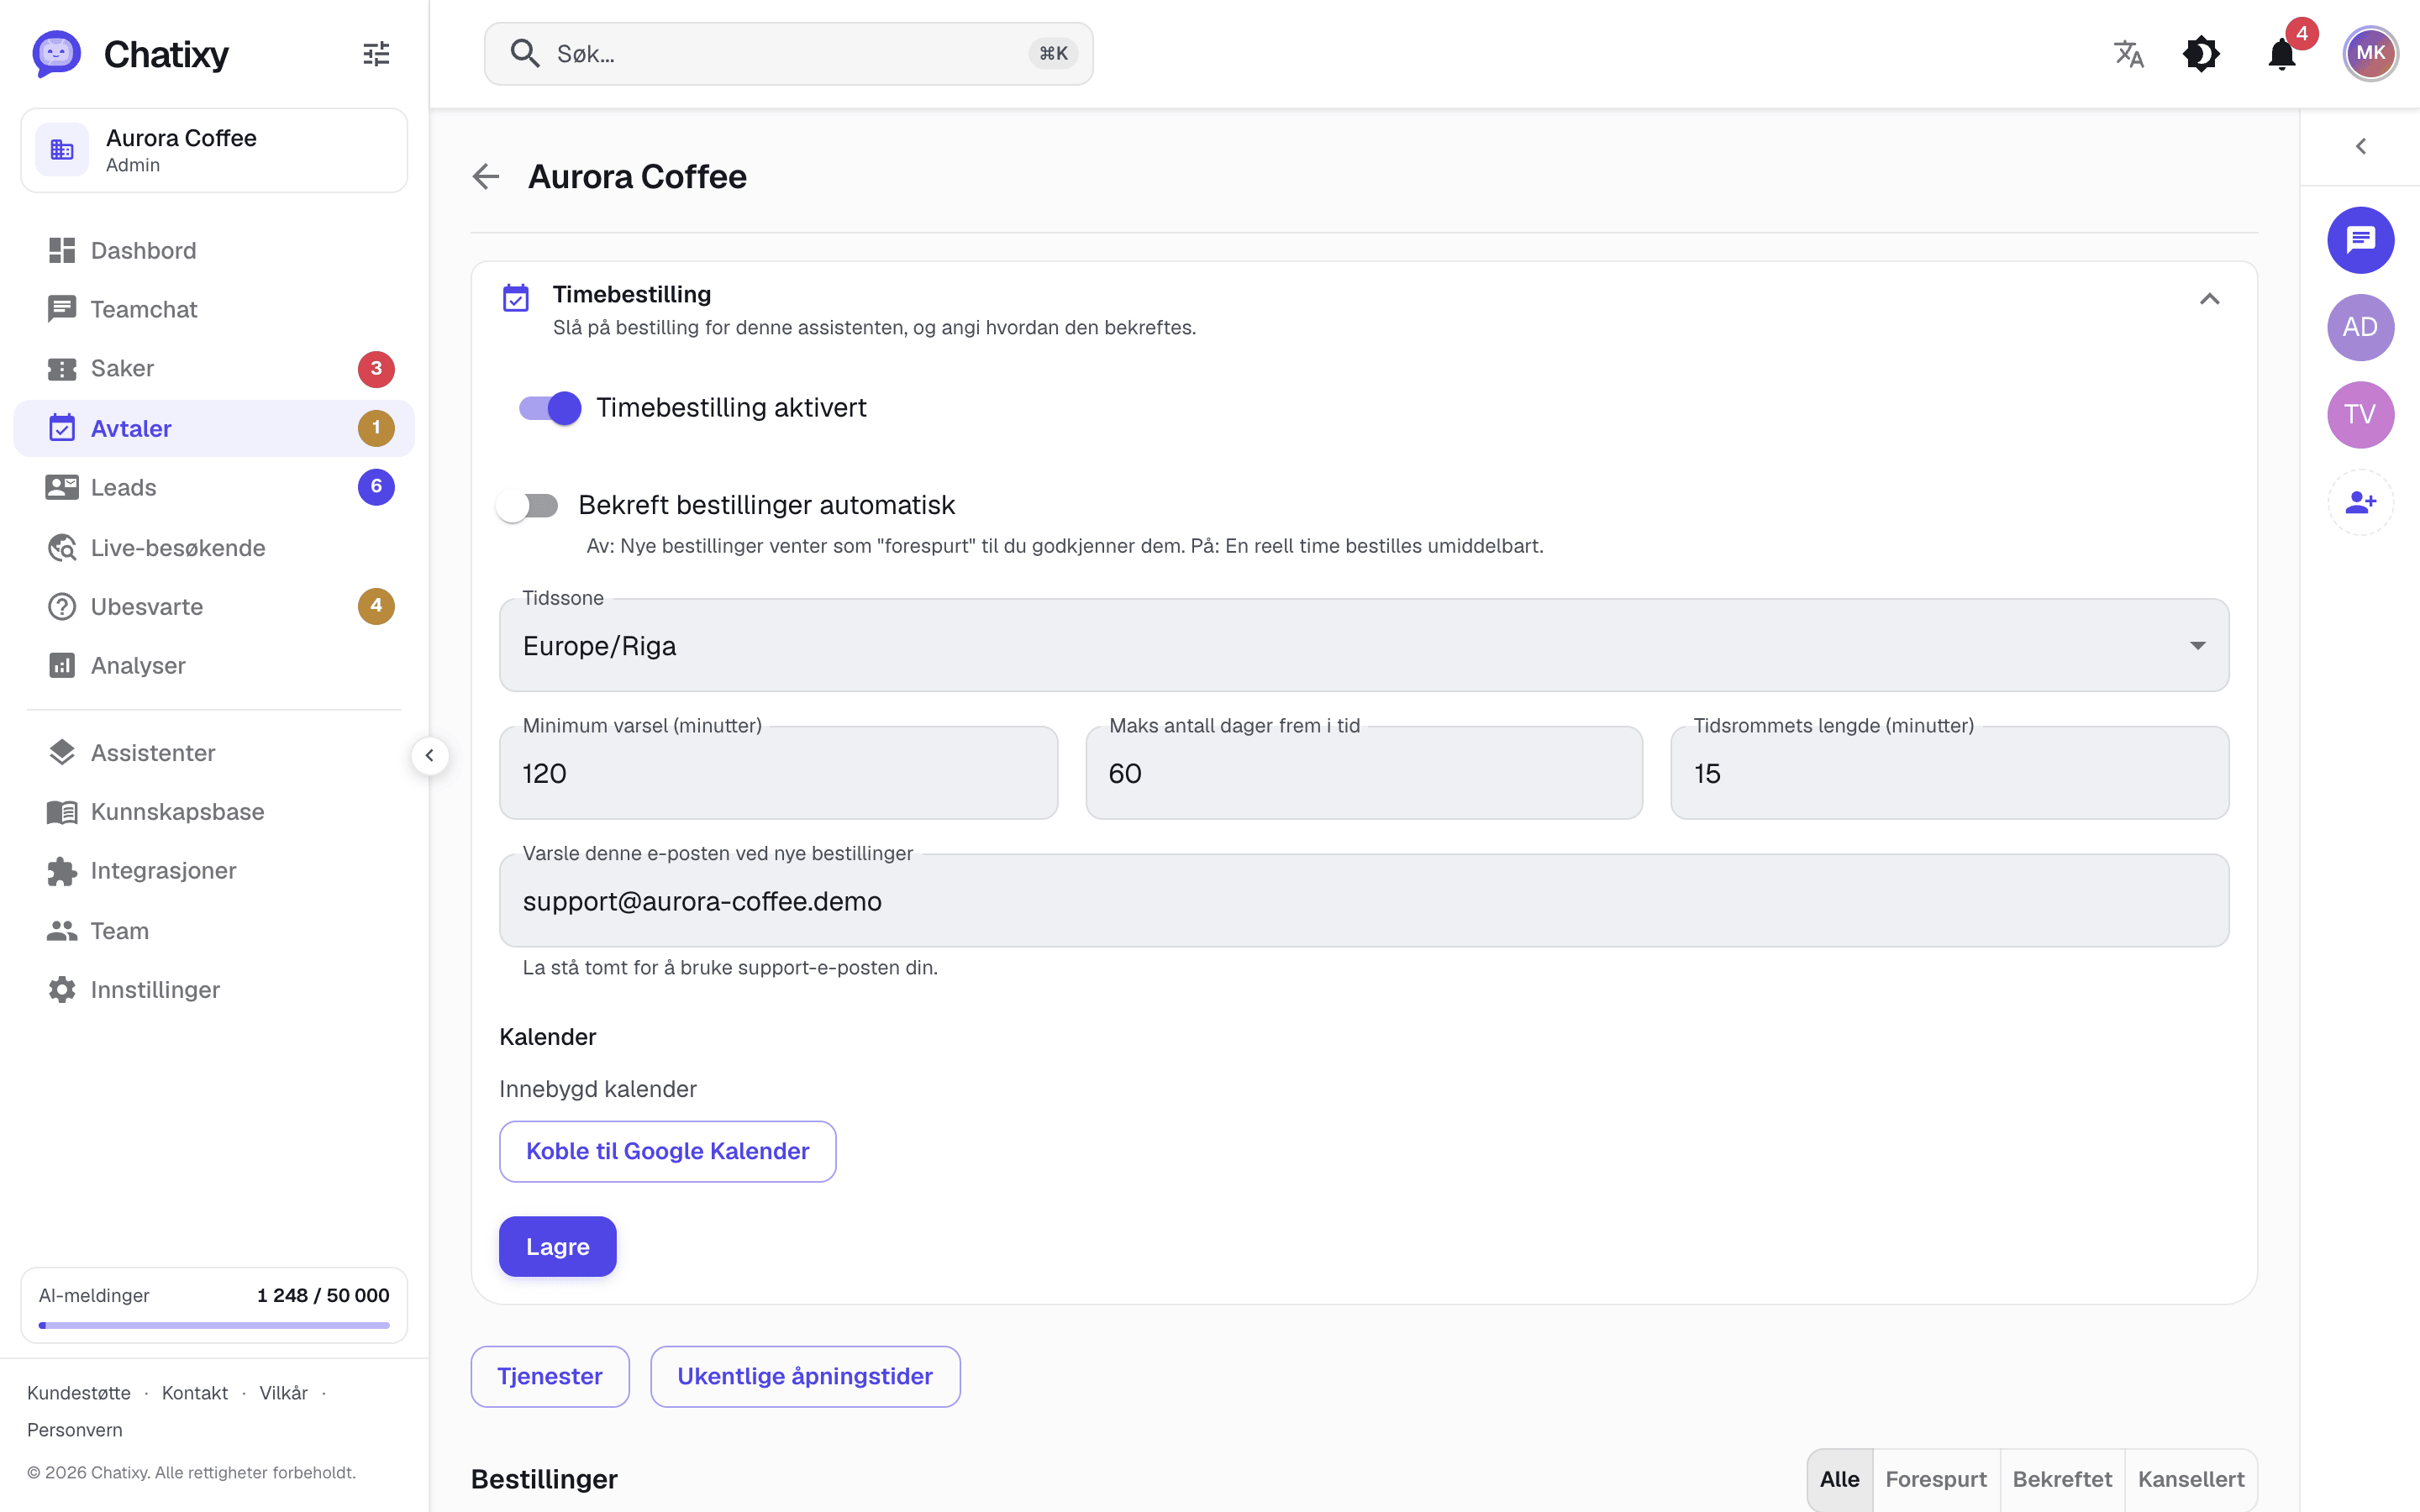Click the Chatixy logo icon
Screen dimensions: 2420x1512
pyautogui.click(x=57, y=54)
